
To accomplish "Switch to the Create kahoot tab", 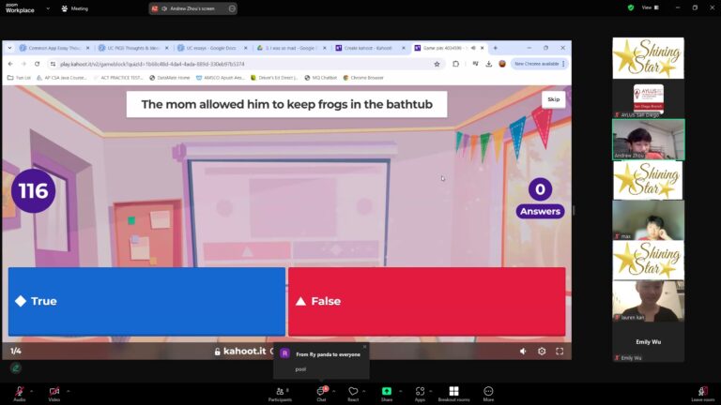I will click(371, 48).
